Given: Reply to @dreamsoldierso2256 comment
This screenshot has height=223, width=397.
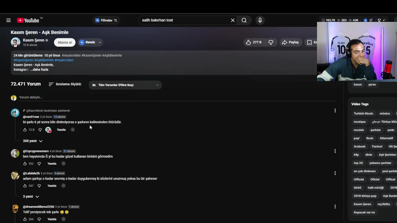Looking at the screenshot, I should tap(52, 219).
